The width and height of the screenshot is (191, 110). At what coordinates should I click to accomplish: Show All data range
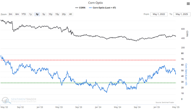click(70, 14)
